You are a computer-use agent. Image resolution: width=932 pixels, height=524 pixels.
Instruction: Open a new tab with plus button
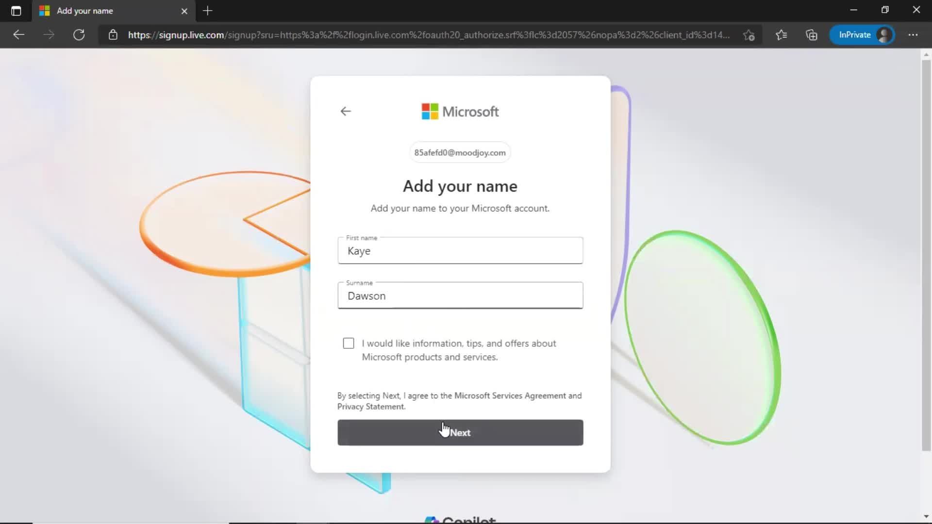point(207,11)
